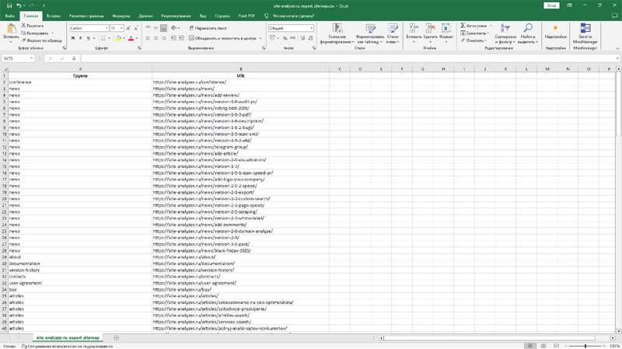This screenshot has height=349, width=622.
Task: Click the zoom slider in status bar
Action: click(585, 346)
